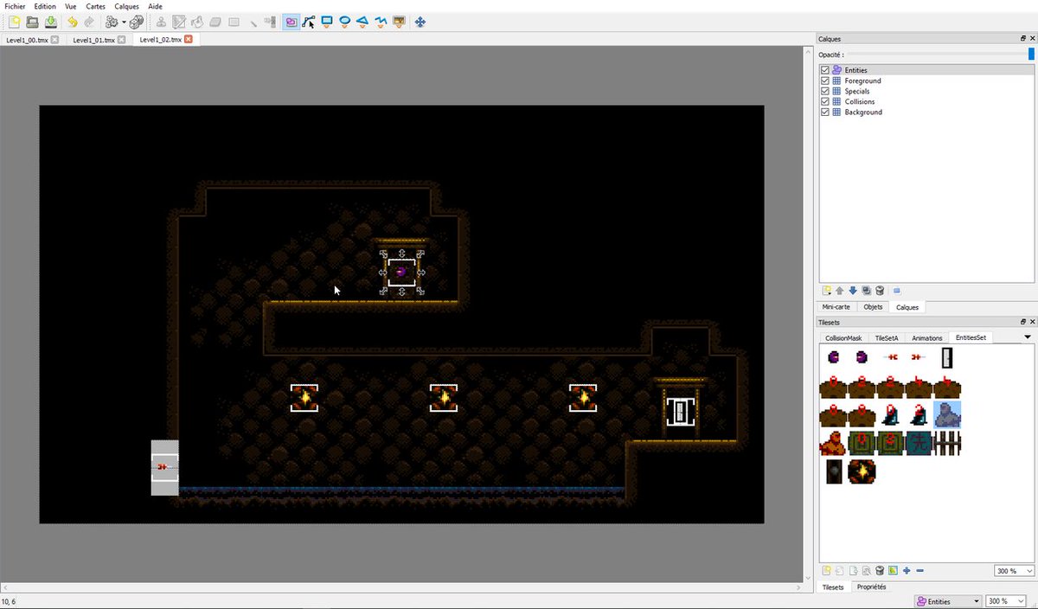Switch to the TileSetA tileset tab

pyautogui.click(x=887, y=338)
